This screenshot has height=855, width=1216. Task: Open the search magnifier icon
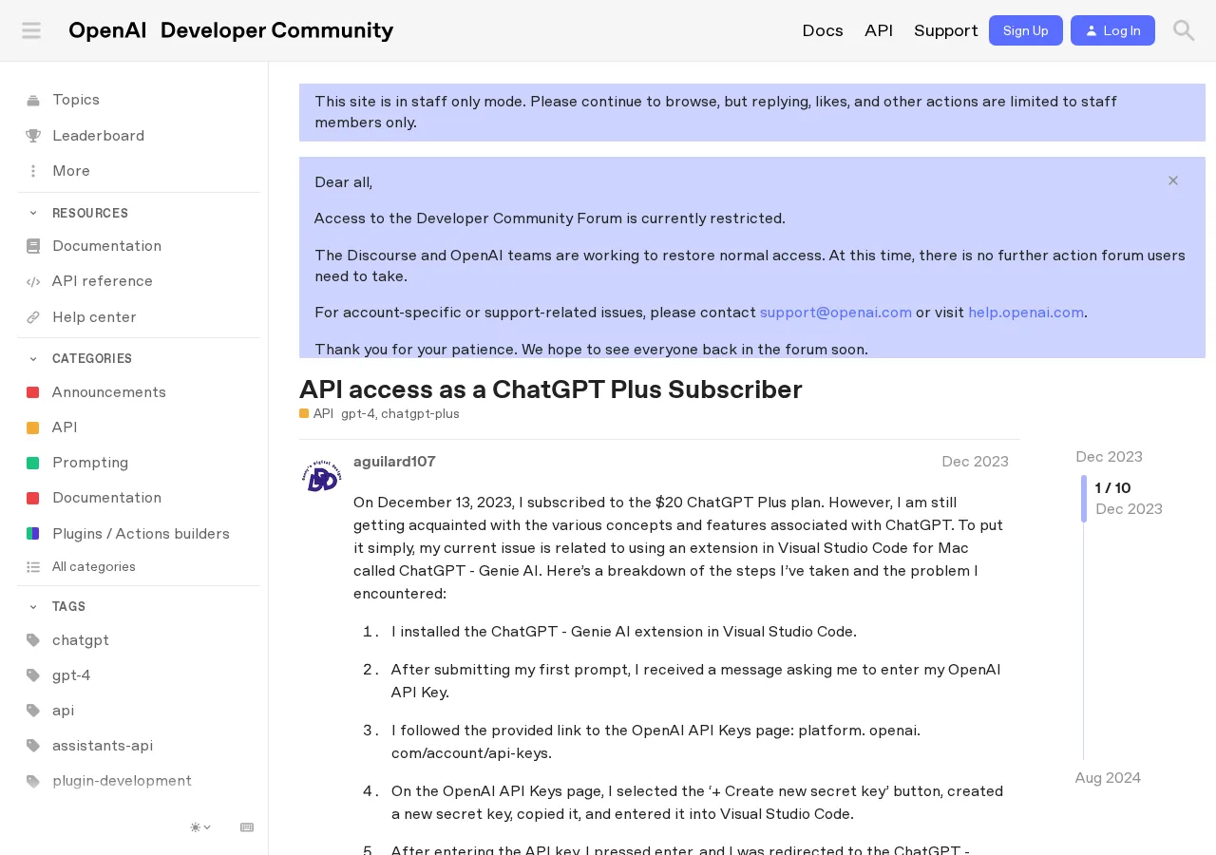tap(1184, 30)
